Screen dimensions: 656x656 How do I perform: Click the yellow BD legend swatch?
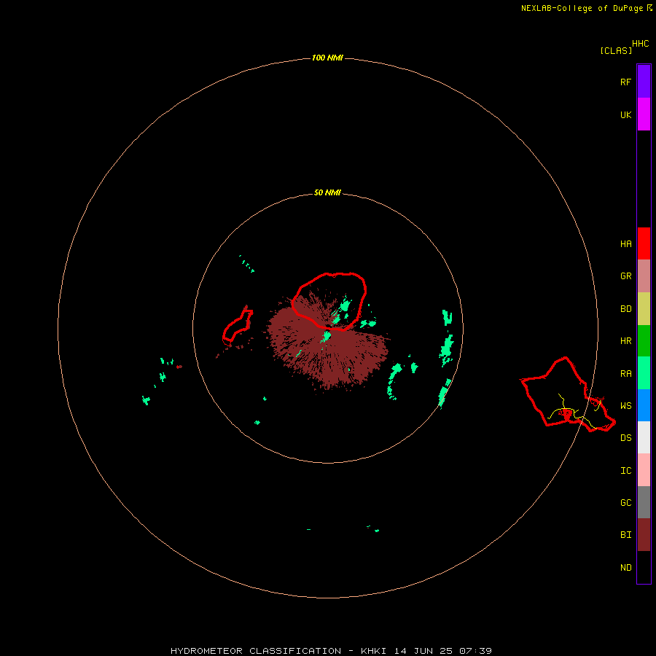click(x=644, y=309)
